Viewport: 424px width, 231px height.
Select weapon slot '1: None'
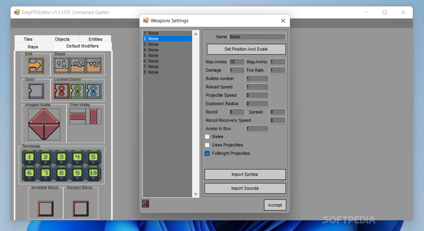(168, 33)
